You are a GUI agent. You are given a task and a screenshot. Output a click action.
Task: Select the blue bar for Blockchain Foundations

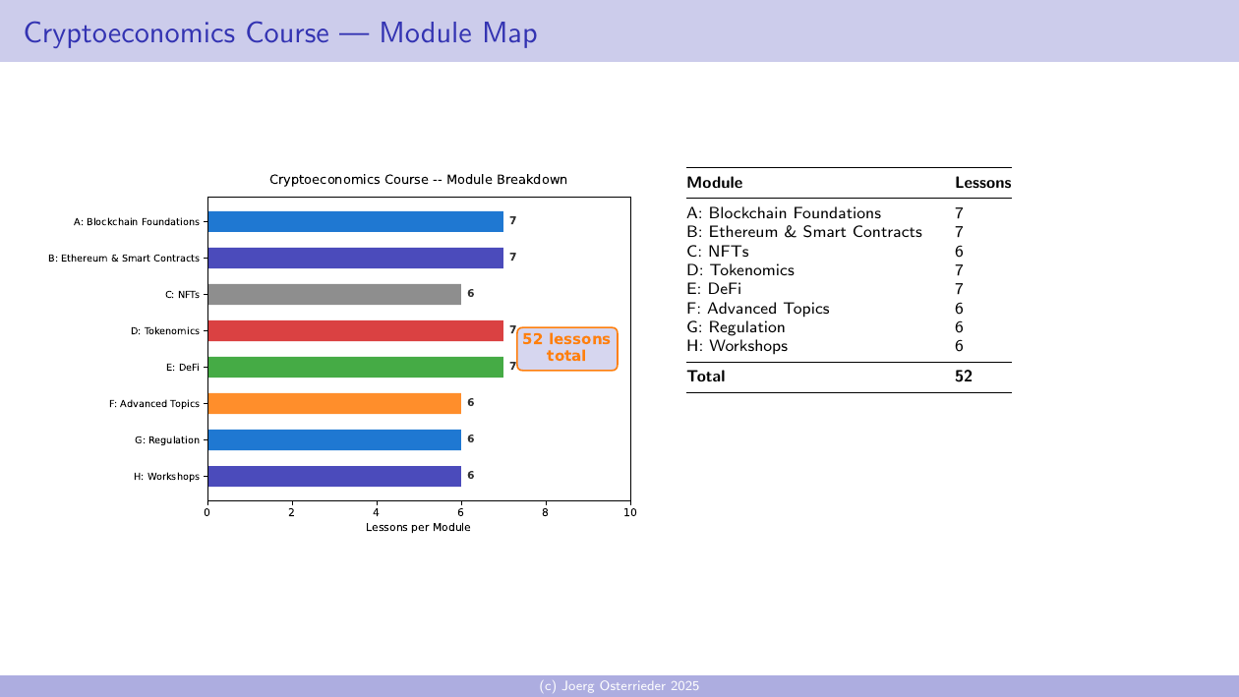[x=354, y=220]
